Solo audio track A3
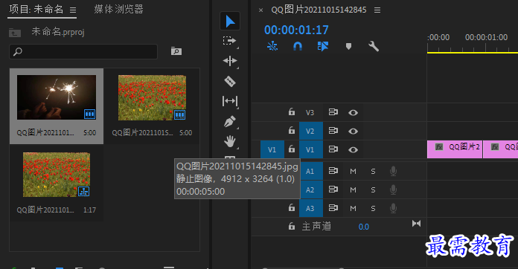Screen dimensions: 518x269 373,208
